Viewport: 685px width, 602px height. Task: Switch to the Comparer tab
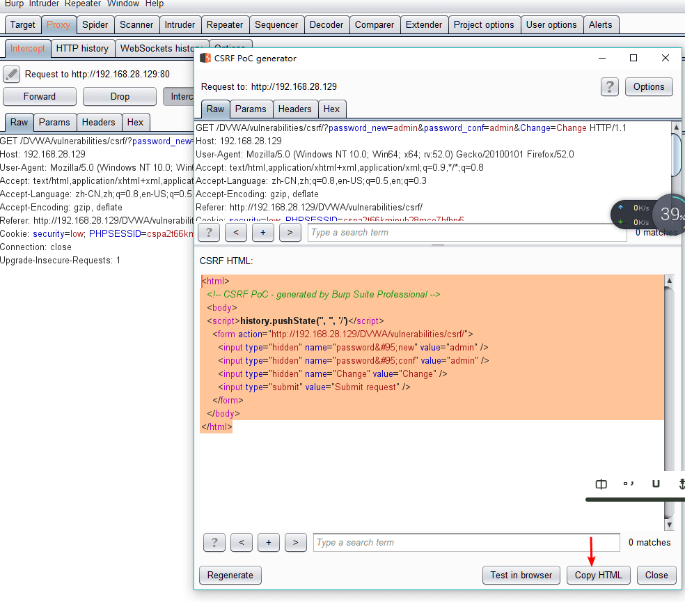[375, 25]
